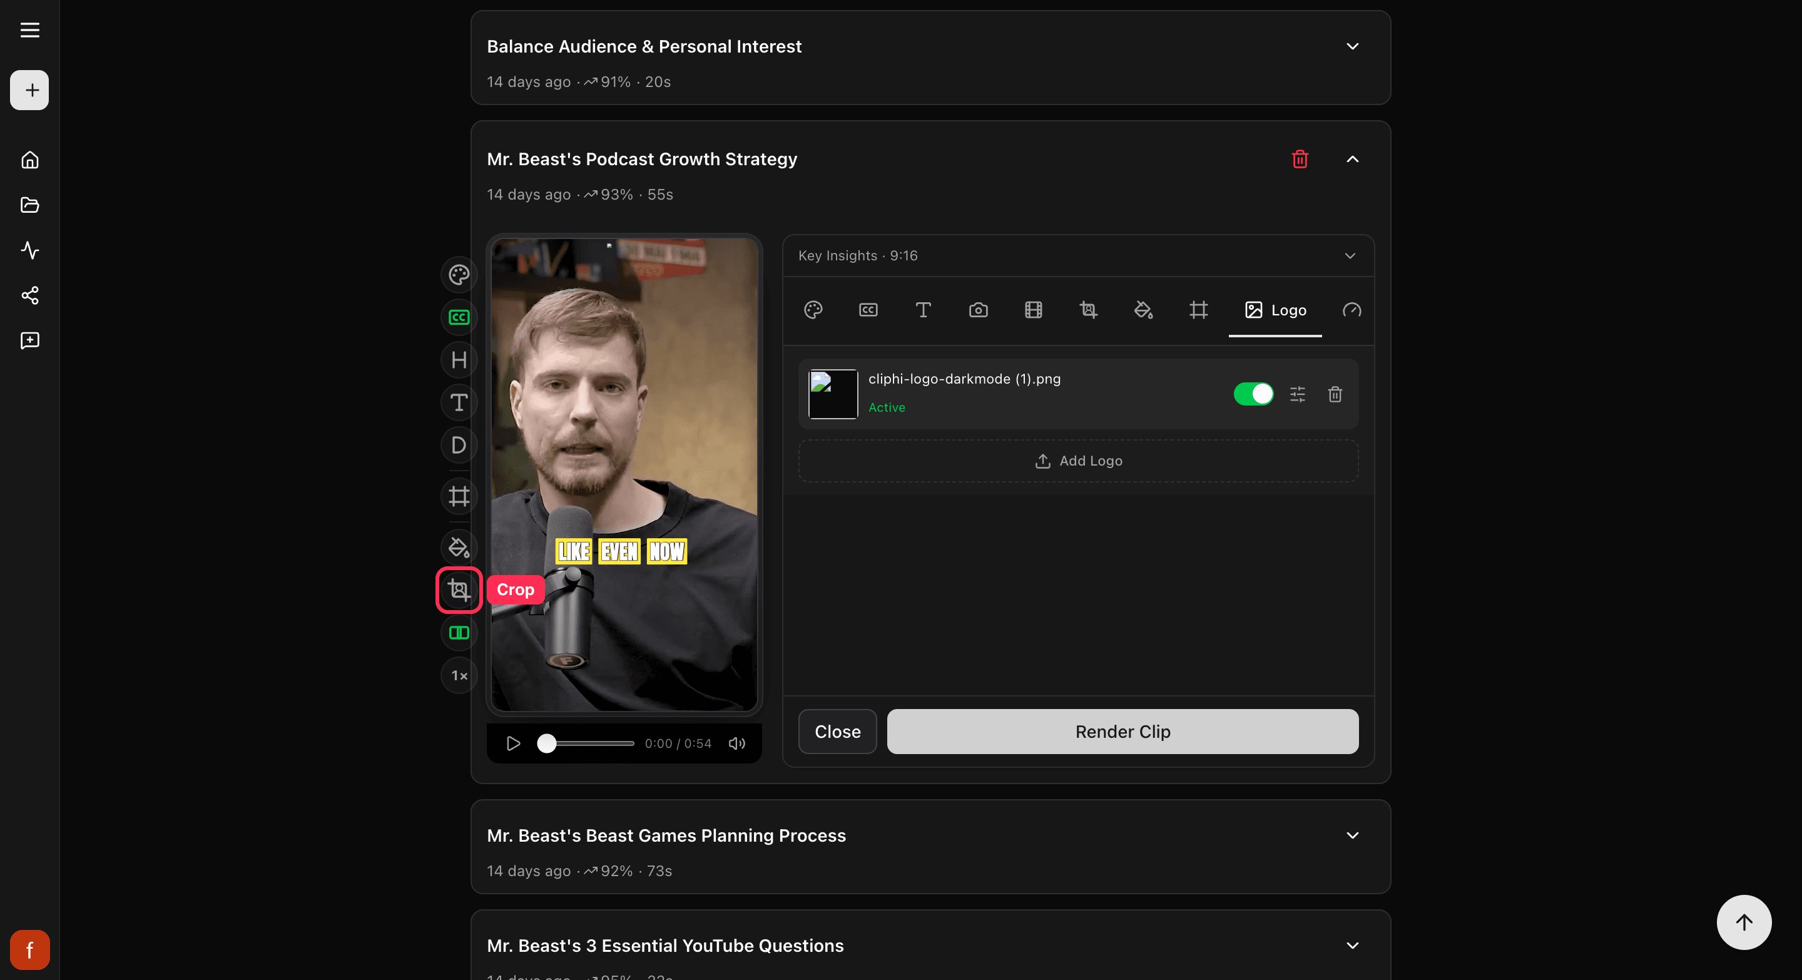Toggle the green CC captions tool beside video
This screenshot has width=1802, height=980.
coord(459,317)
